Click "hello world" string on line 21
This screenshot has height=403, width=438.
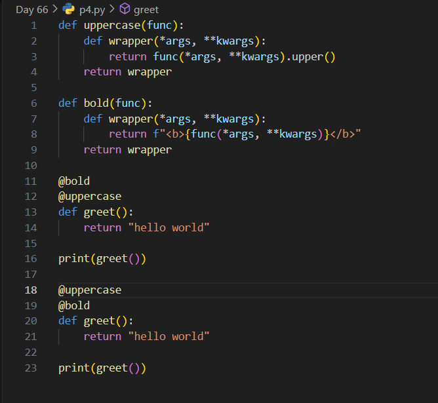(x=169, y=337)
